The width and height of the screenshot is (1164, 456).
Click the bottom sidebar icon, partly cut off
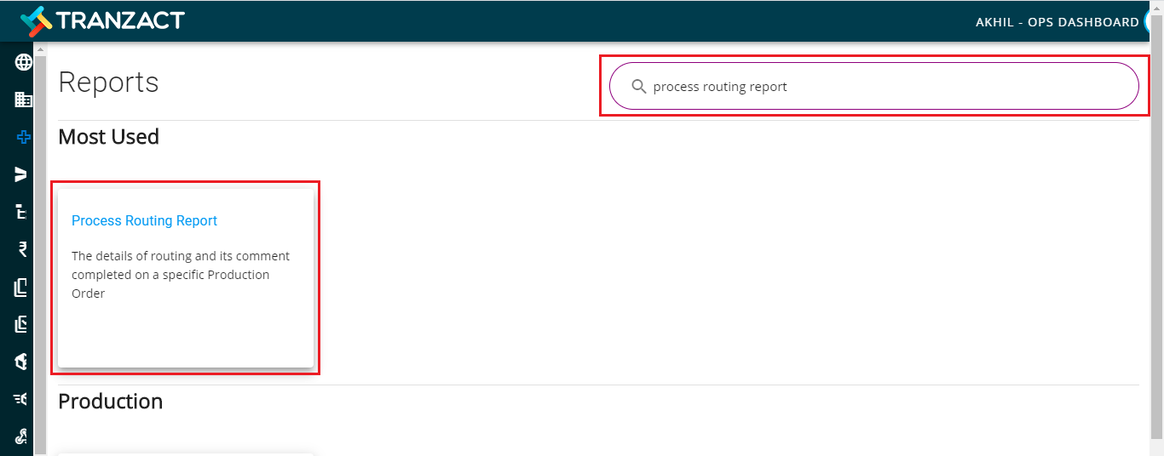pyautogui.click(x=22, y=436)
